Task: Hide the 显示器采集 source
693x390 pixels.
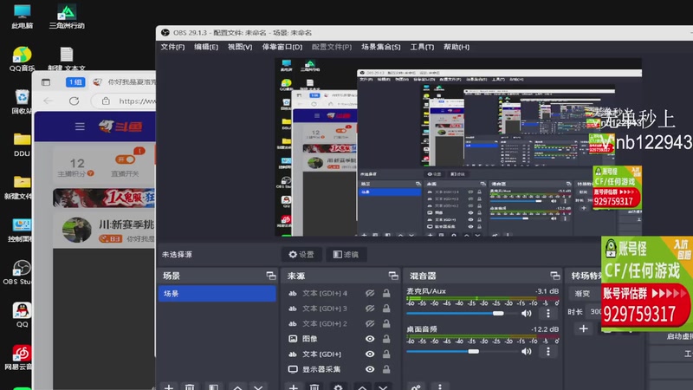Action: click(x=370, y=369)
